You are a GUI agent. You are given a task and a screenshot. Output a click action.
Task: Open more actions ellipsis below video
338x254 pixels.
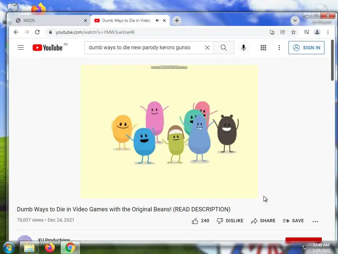[x=315, y=221]
